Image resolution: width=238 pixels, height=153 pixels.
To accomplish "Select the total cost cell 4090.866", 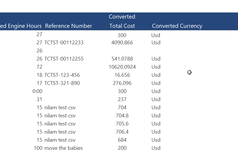I will click(122, 43).
